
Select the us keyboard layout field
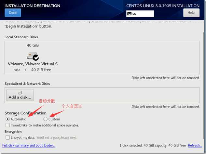point(140,14)
